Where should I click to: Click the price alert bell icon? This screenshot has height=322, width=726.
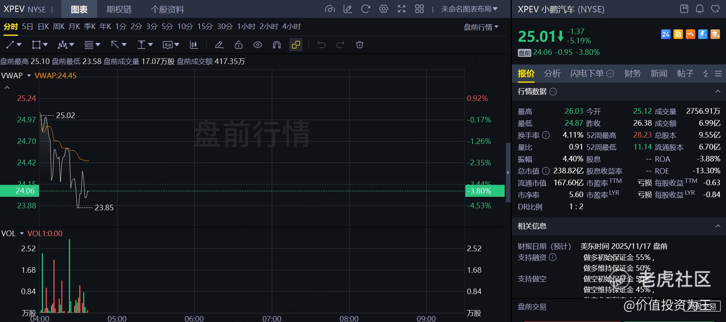point(699,9)
